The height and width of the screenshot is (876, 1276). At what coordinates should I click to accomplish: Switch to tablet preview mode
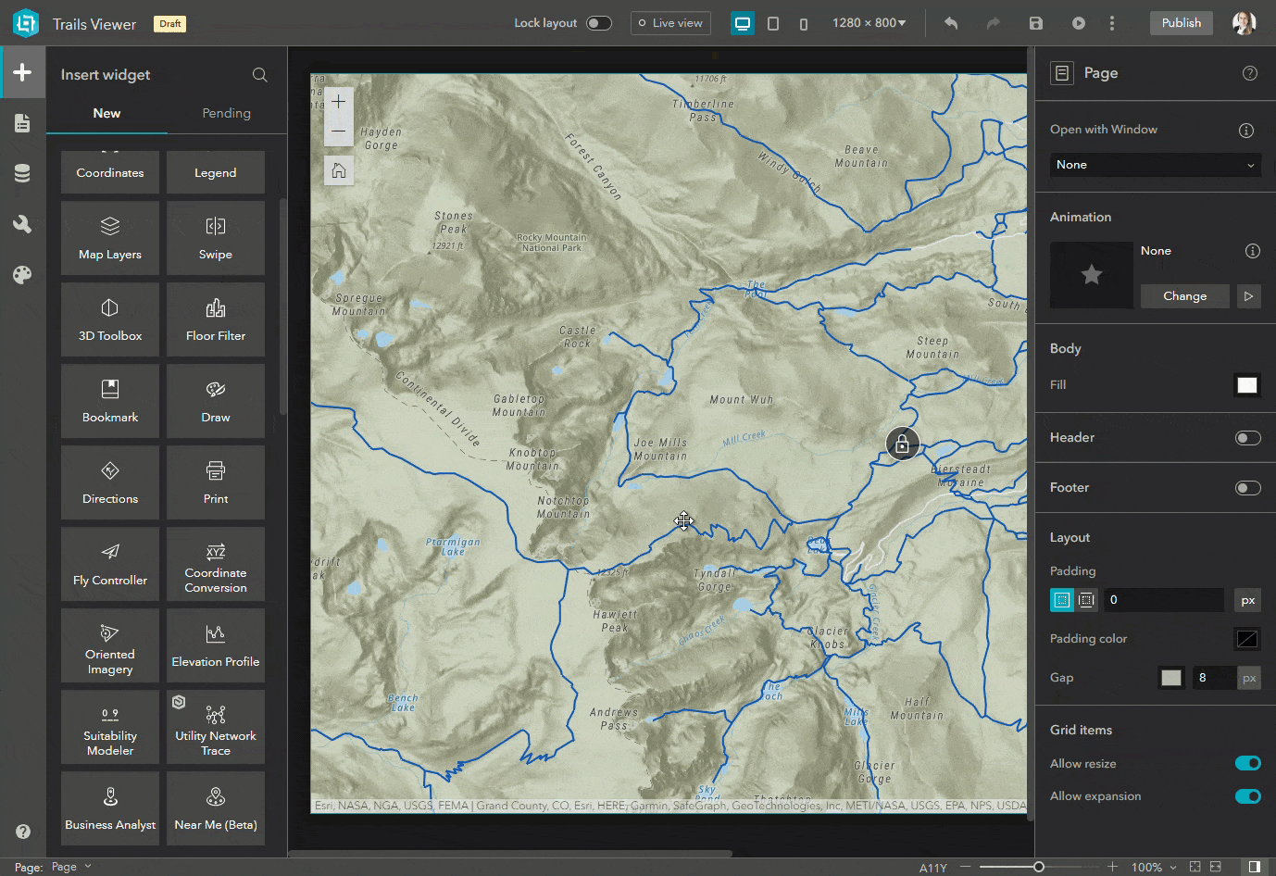click(x=773, y=23)
